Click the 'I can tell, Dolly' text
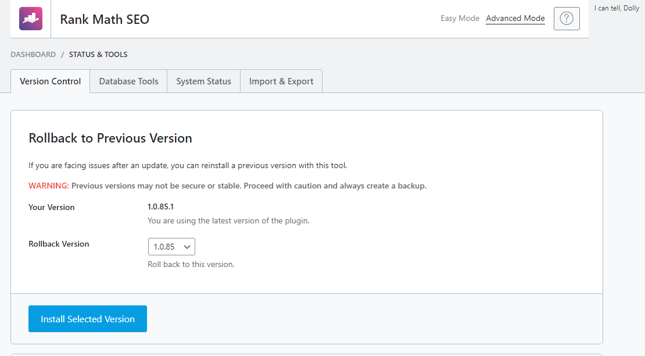This screenshot has width=645, height=356. [x=617, y=8]
